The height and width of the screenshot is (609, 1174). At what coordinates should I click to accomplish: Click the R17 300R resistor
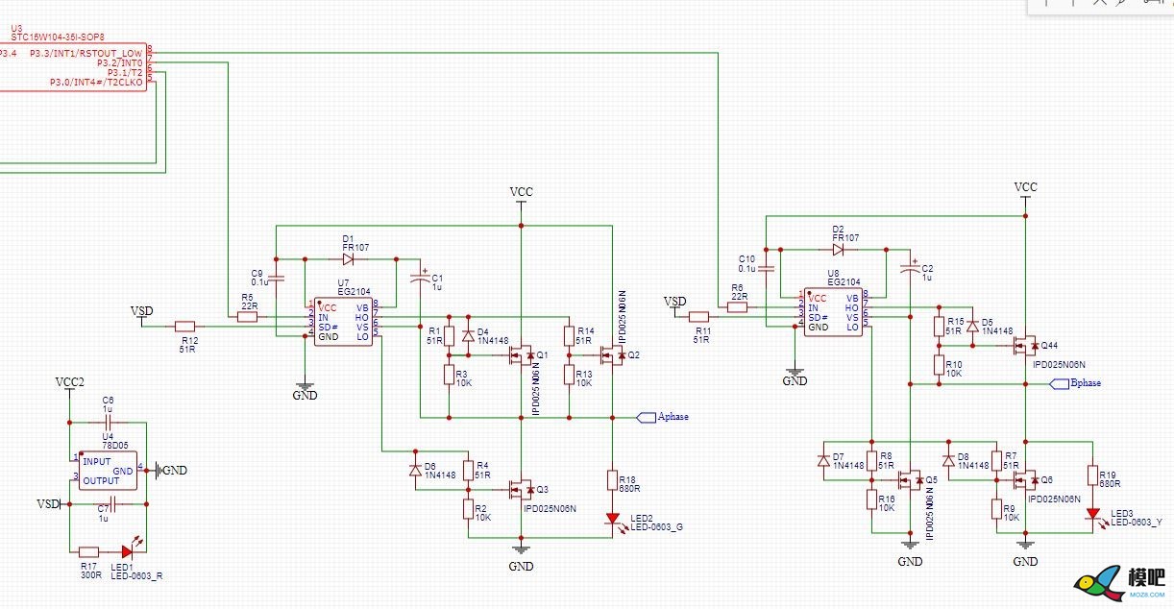pyautogui.click(x=88, y=551)
